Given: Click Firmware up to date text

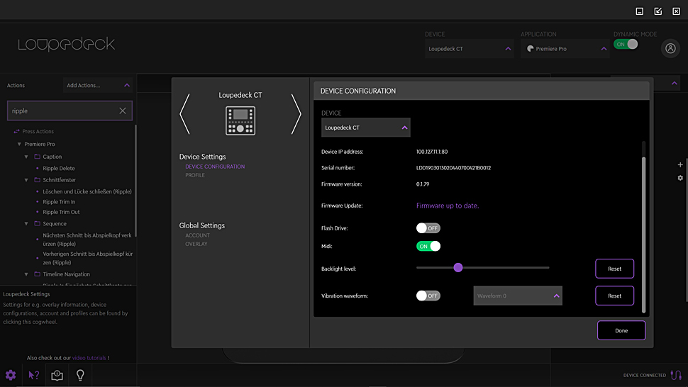Looking at the screenshot, I should pos(448,206).
